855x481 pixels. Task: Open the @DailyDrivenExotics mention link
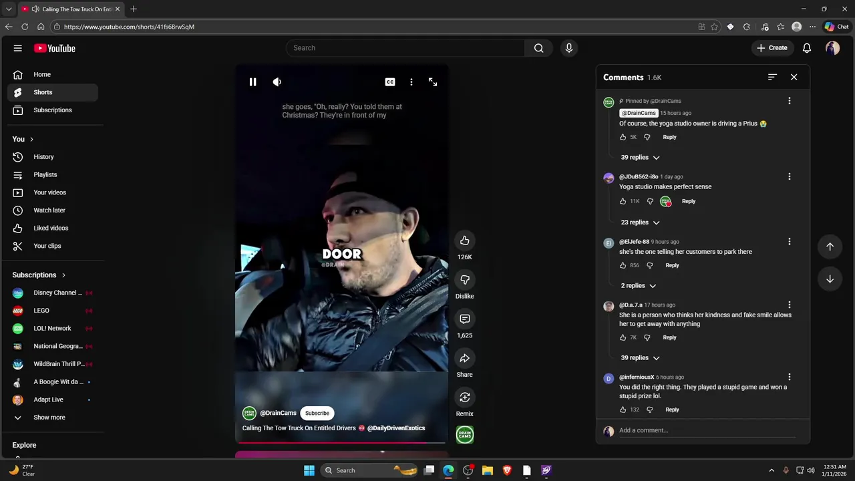(x=396, y=428)
